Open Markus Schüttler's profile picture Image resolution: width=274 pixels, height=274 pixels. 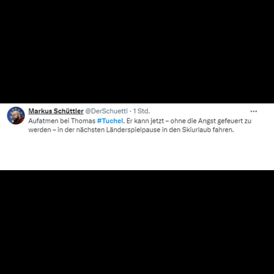[16, 115]
